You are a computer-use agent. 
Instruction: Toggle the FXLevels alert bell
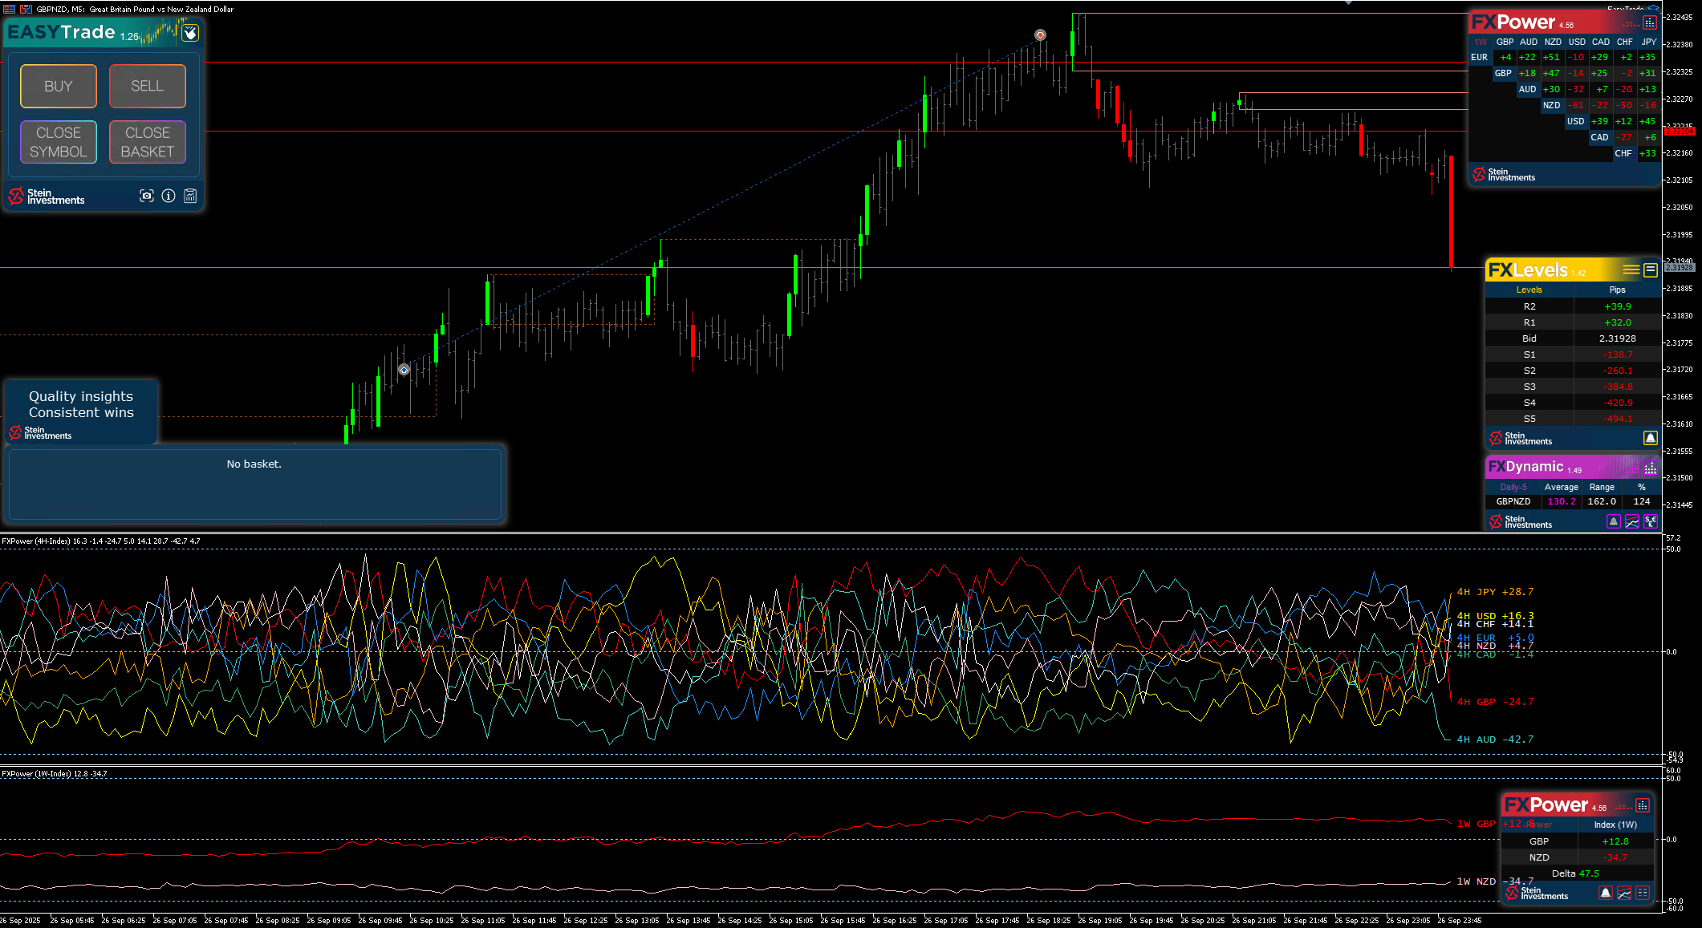click(1650, 438)
